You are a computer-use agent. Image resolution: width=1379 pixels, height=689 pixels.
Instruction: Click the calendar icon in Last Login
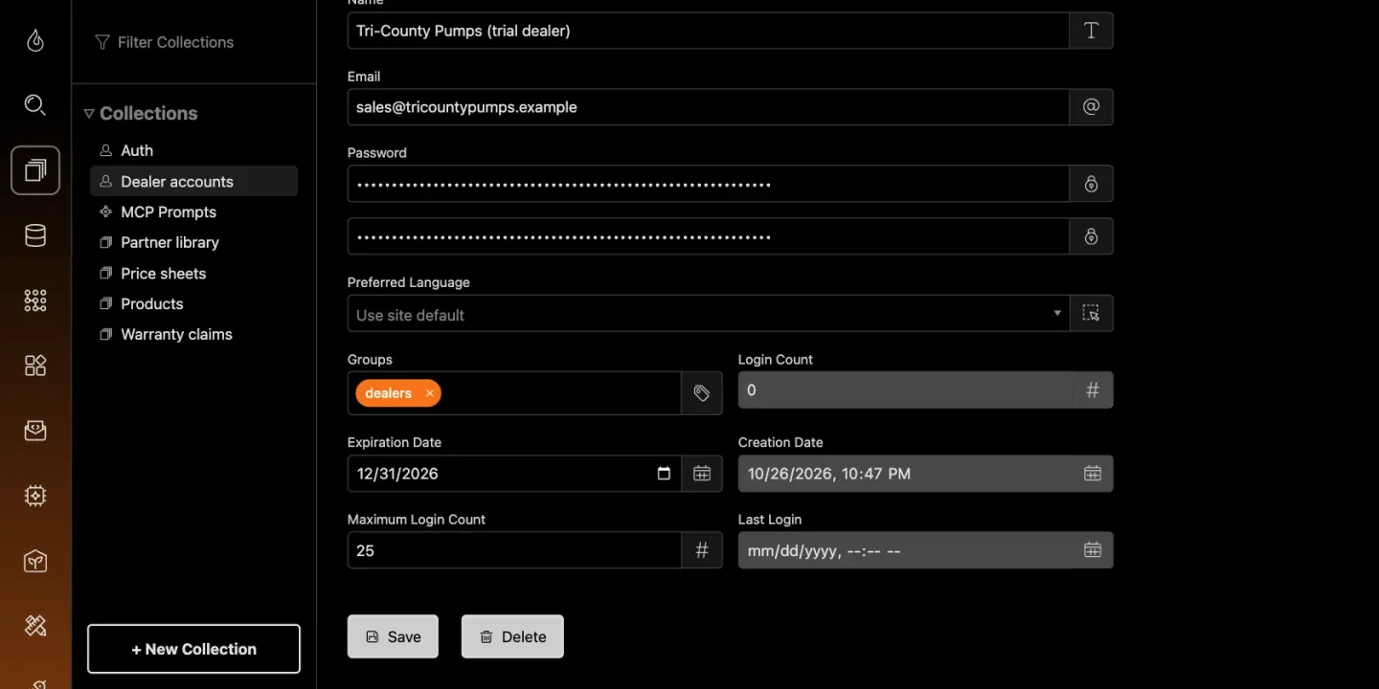coord(1092,550)
